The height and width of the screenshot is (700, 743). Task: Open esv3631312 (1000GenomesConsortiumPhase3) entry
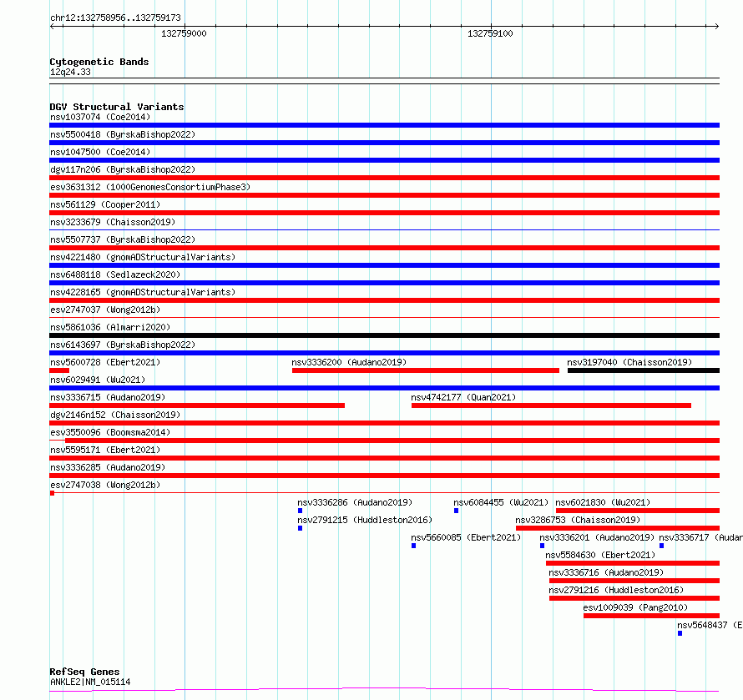coord(384,195)
